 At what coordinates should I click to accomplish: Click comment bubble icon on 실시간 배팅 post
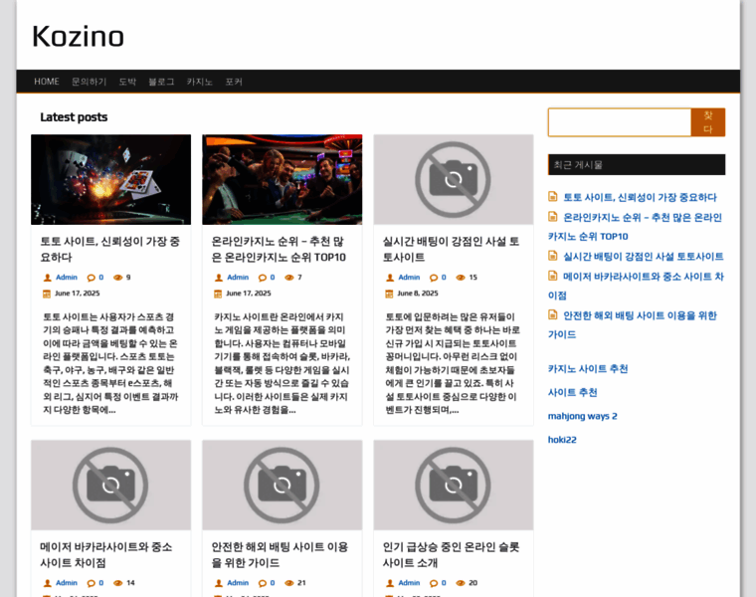(x=434, y=278)
